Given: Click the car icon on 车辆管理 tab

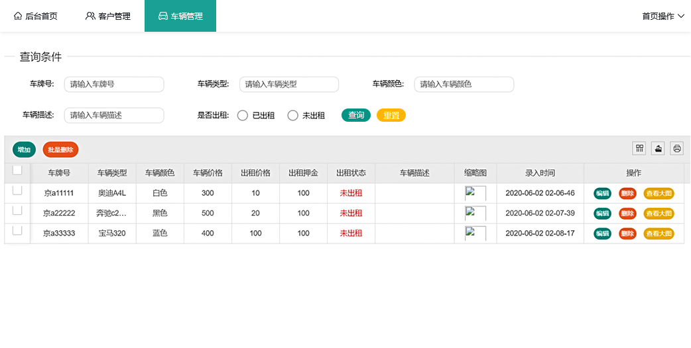Looking at the screenshot, I should pos(162,16).
